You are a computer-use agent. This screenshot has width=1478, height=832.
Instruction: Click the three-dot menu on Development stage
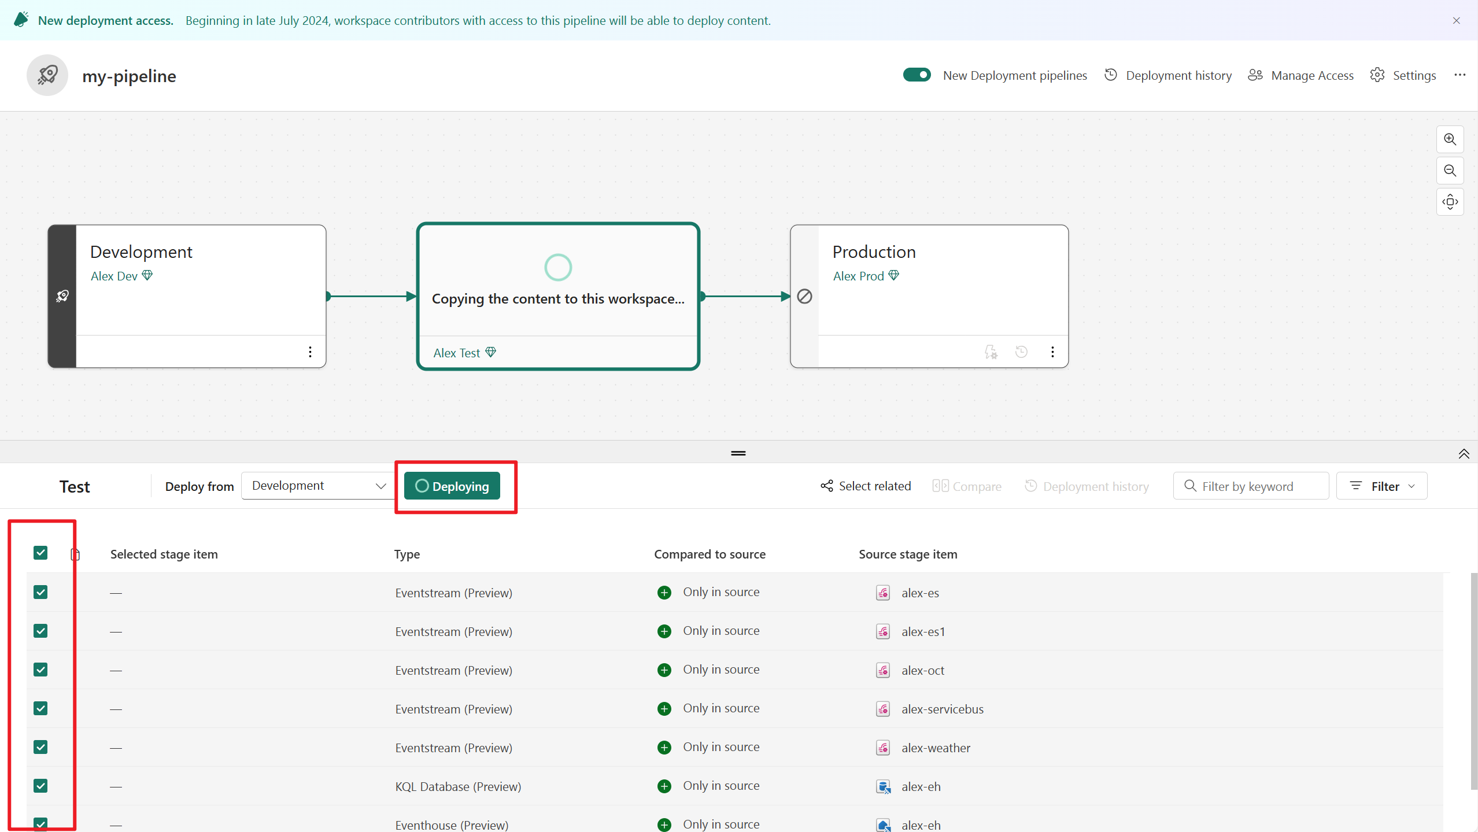309,351
